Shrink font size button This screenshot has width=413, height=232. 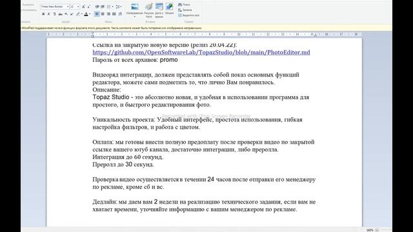click(88, 6)
